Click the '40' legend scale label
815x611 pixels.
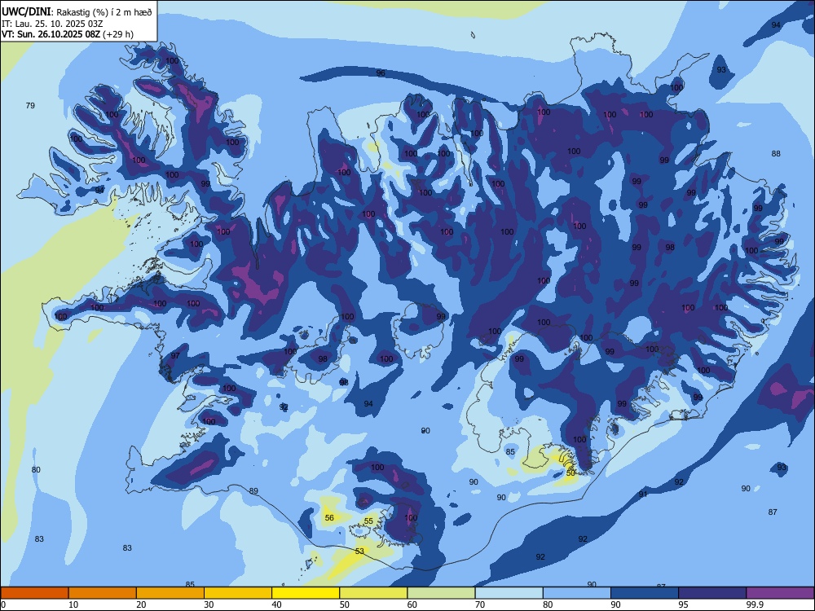[277, 604]
